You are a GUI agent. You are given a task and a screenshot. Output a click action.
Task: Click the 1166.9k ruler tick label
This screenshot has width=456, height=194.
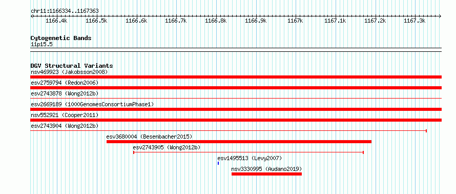(256, 21)
